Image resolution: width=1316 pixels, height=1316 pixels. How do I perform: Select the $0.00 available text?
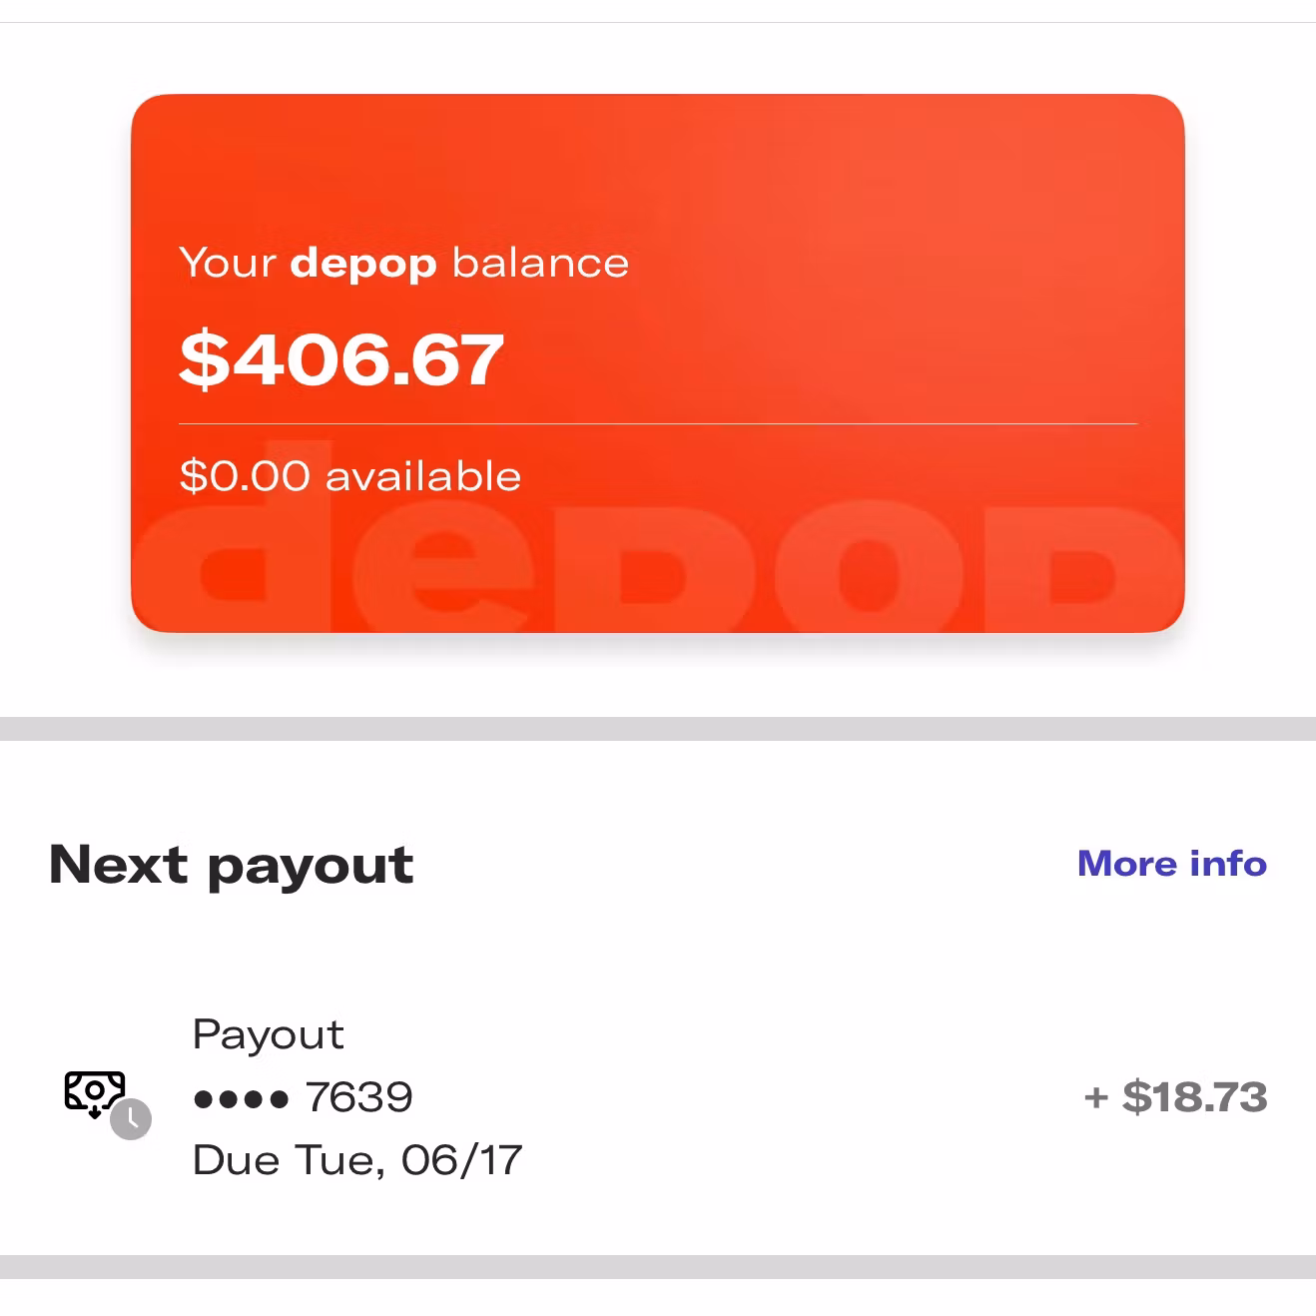click(349, 476)
